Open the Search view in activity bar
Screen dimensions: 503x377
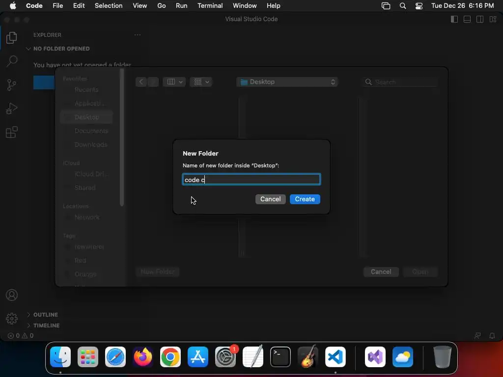12,61
